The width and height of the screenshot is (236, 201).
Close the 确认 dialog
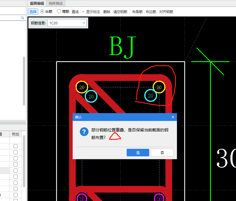(173, 117)
